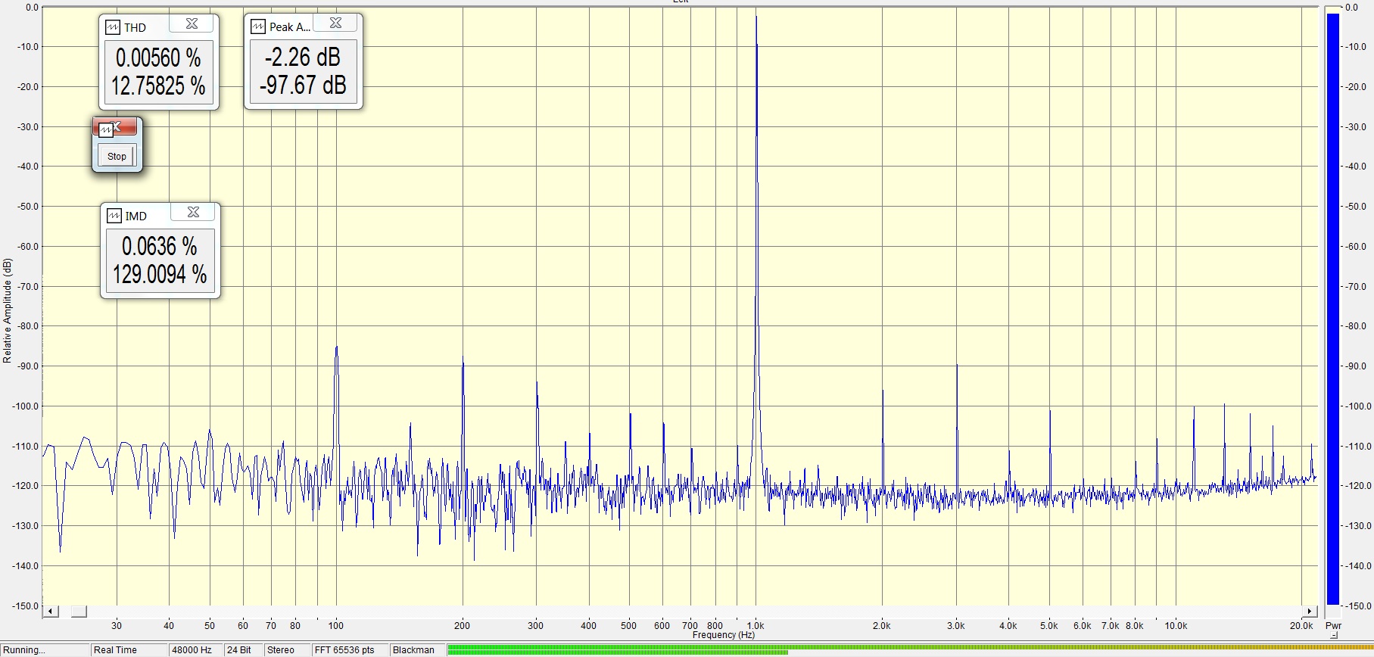This screenshot has height=657, width=1374.
Task: Click the "Pwr" label under the meter
Action: point(1333,626)
